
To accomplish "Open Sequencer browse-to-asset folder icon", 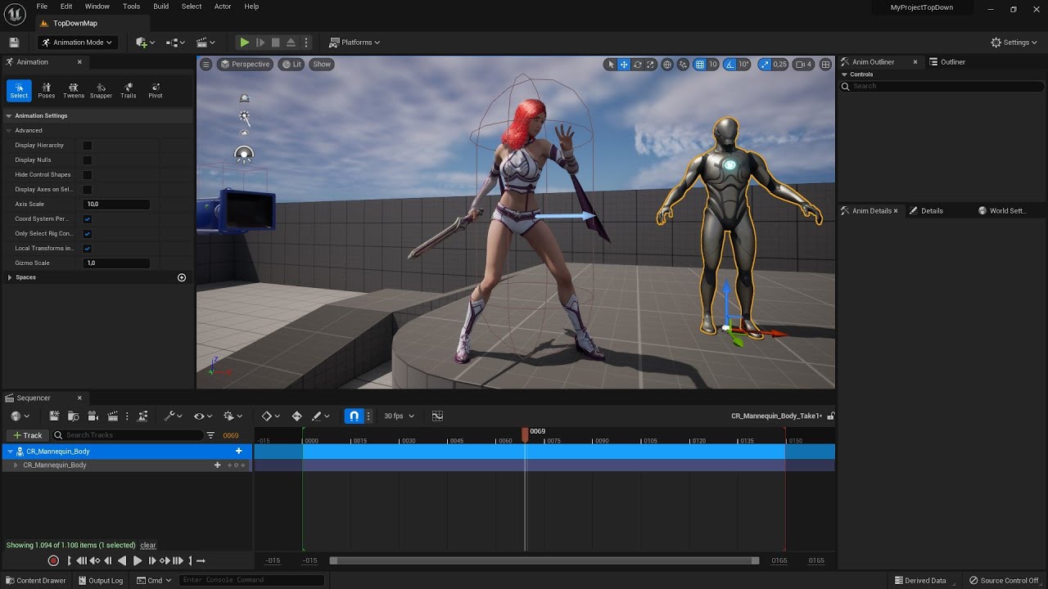I will pyautogui.click(x=73, y=416).
